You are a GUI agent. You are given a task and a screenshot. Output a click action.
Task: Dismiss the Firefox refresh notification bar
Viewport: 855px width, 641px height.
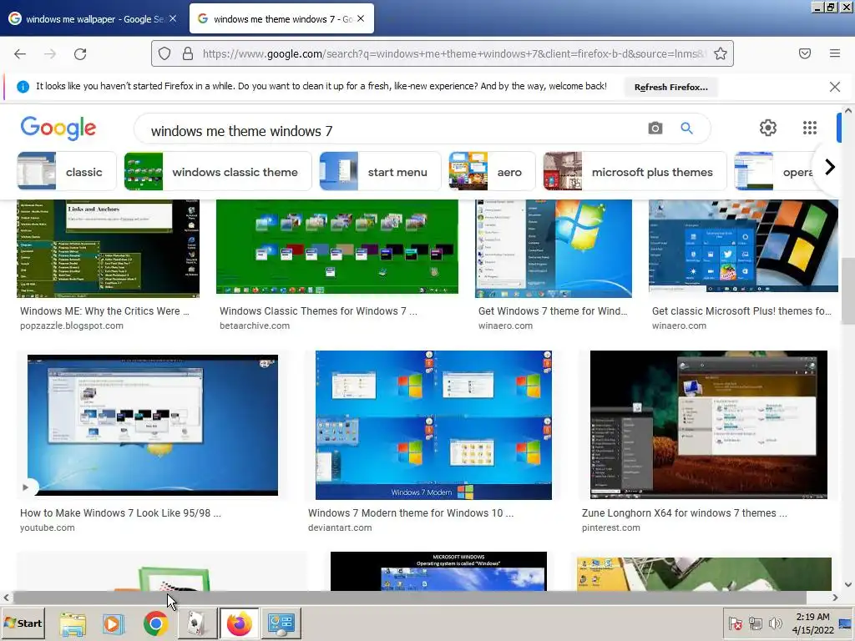pos(835,87)
